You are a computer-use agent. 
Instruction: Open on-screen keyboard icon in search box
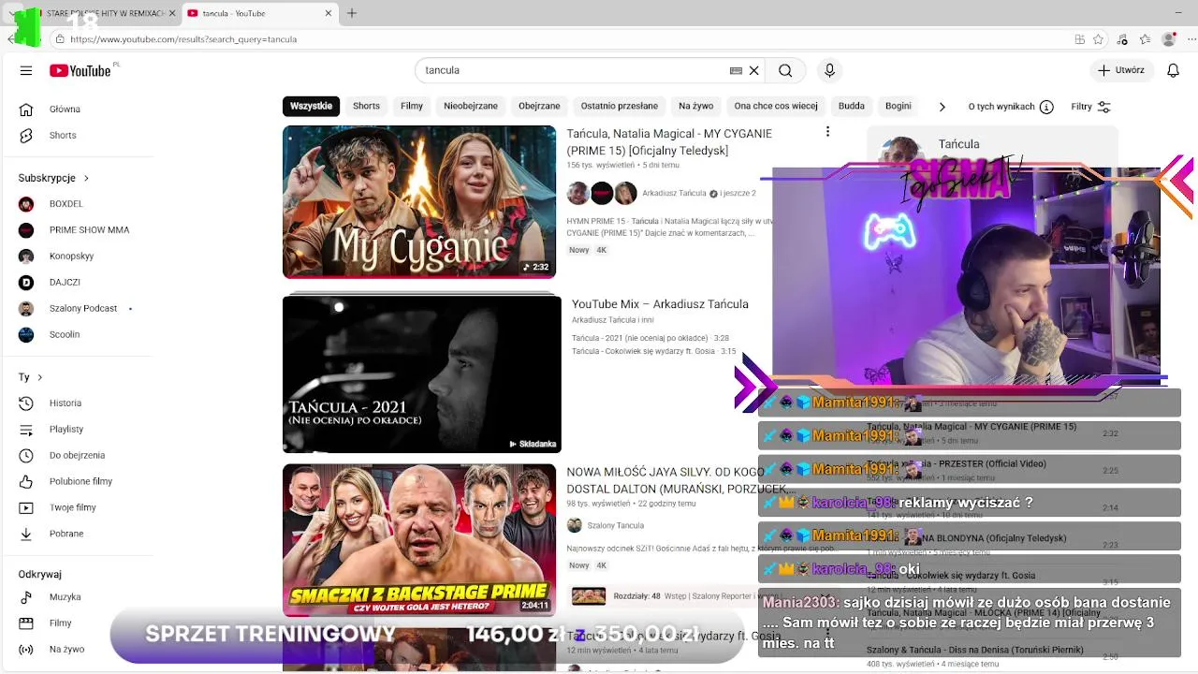coord(736,70)
